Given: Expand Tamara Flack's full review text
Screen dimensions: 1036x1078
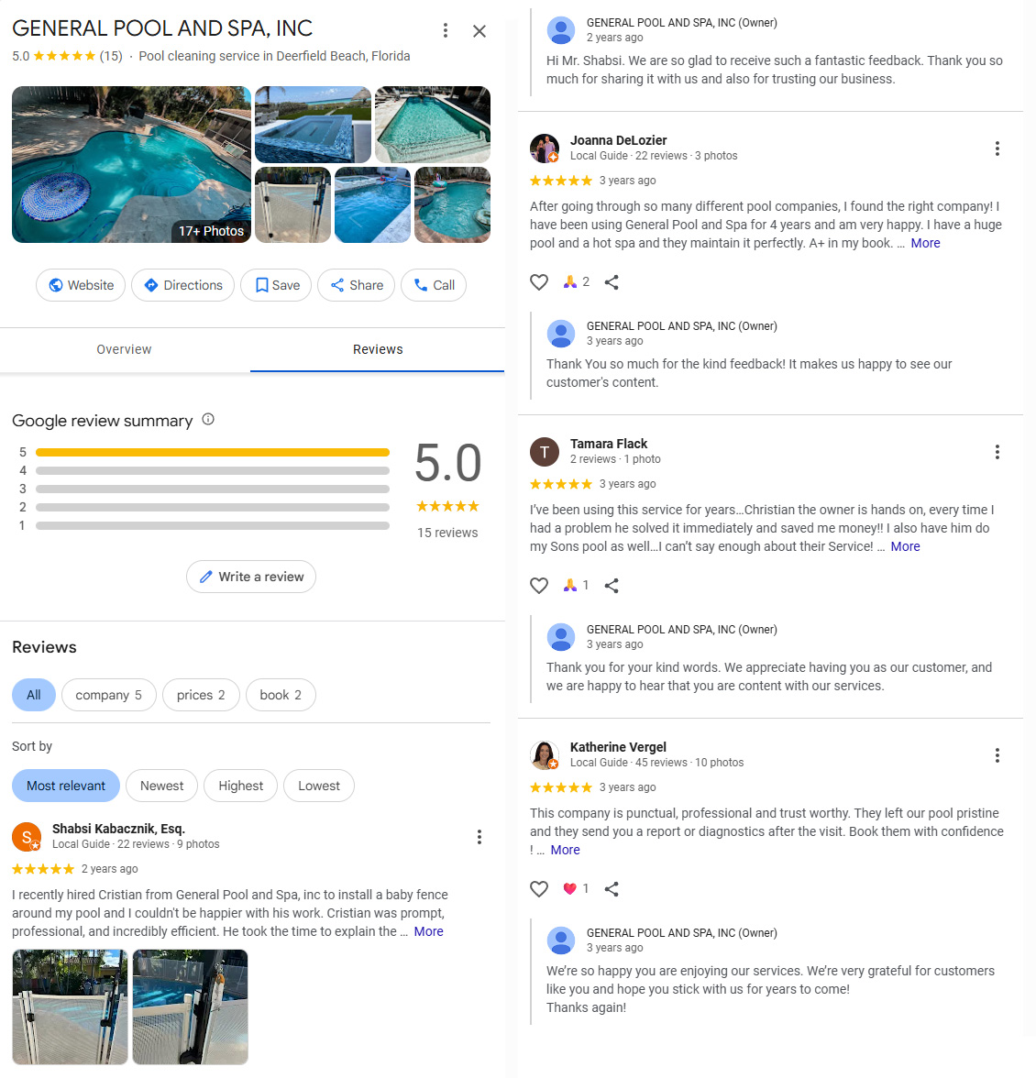Looking at the screenshot, I should point(905,546).
